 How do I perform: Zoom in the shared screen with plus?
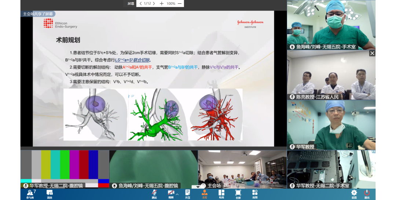pyautogui.click(x=162, y=4)
